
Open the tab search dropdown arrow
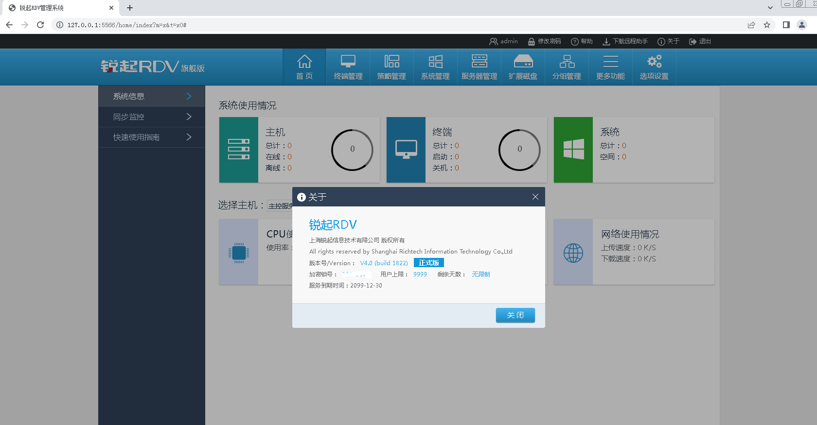[x=770, y=8]
